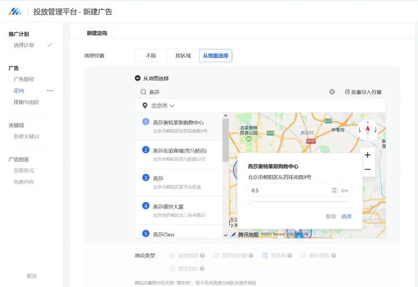Image resolution: width=418 pixels, height=287 pixels.
Task: Click the help icon next to 曾经到访
Action: 202,269
